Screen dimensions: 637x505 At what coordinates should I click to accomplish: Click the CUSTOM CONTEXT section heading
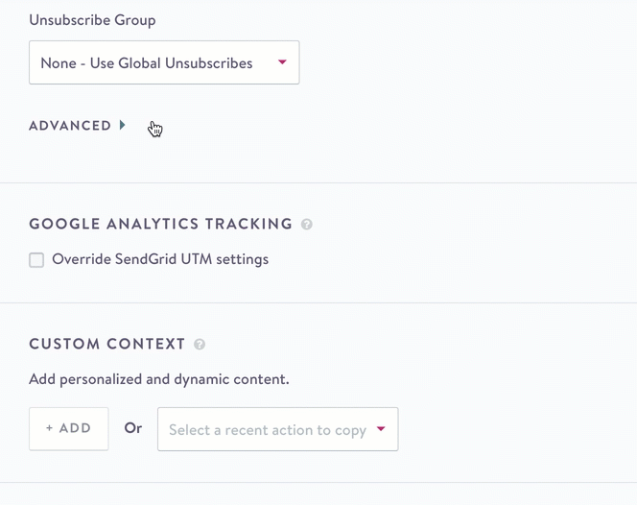coord(107,344)
